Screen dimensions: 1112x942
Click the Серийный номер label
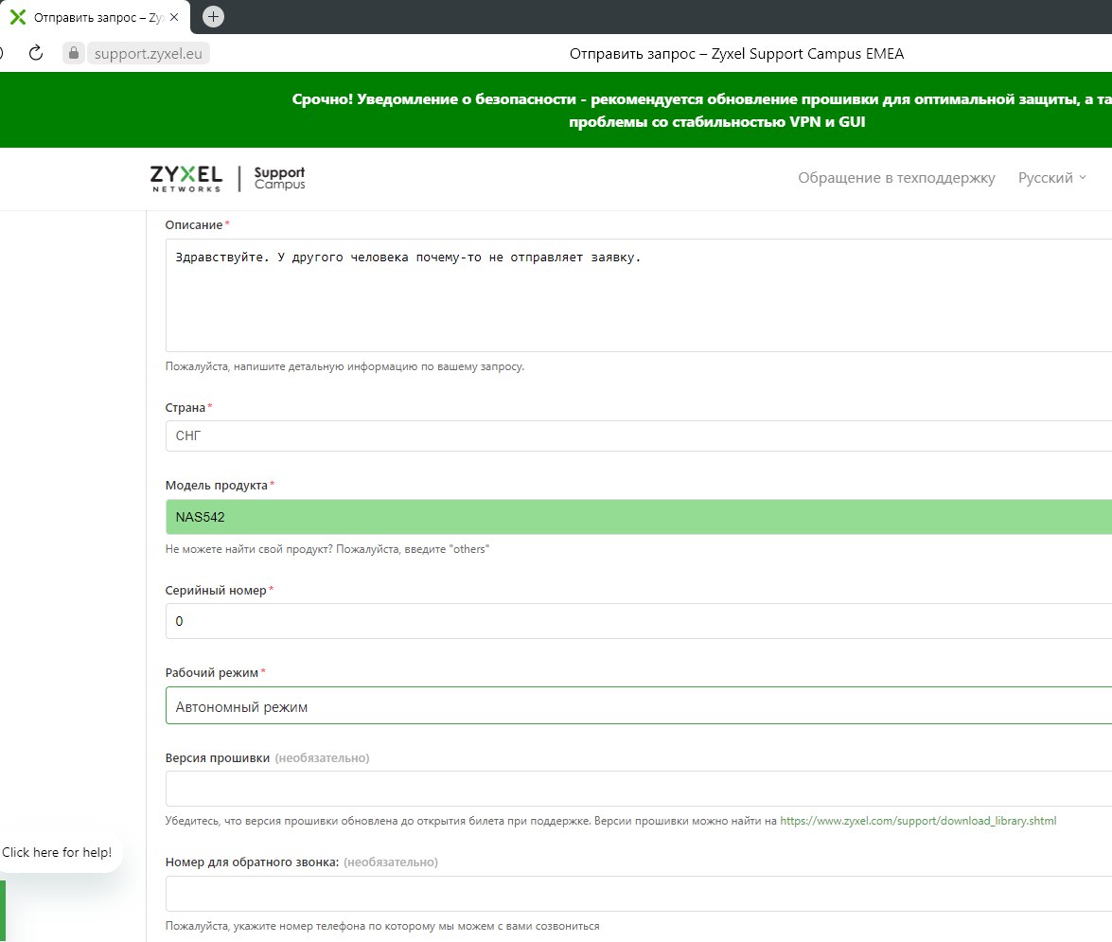[x=216, y=590]
